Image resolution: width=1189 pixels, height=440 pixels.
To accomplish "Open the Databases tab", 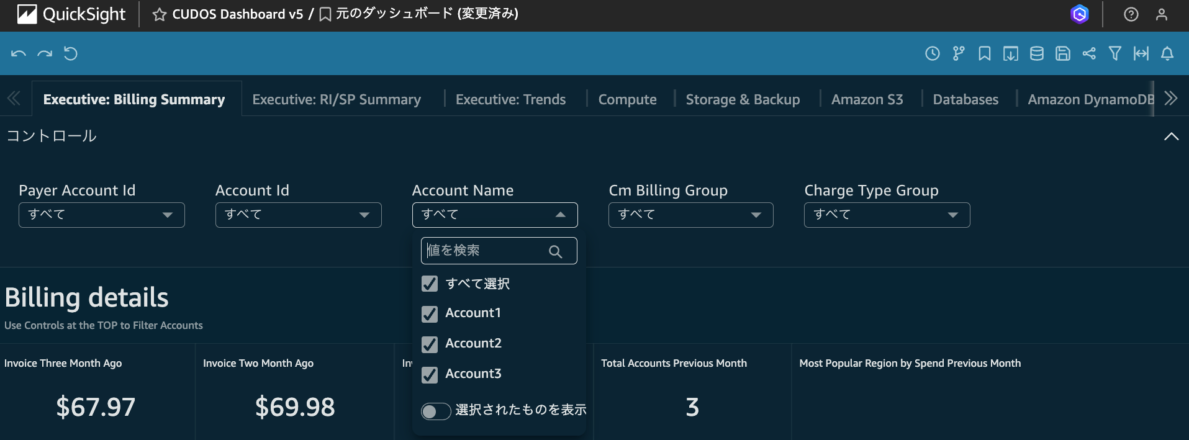I will click(x=965, y=99).
